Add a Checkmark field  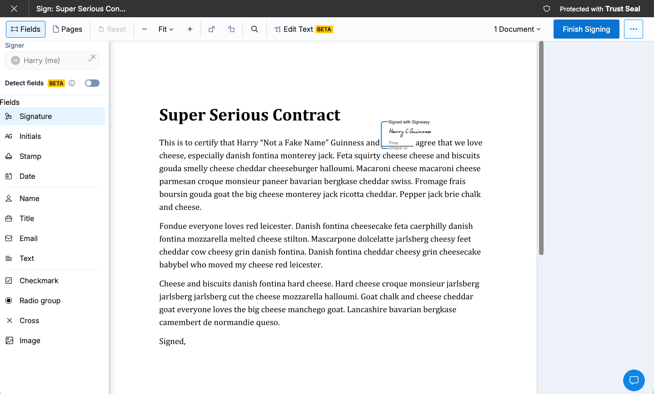click(x=52, y=281)
